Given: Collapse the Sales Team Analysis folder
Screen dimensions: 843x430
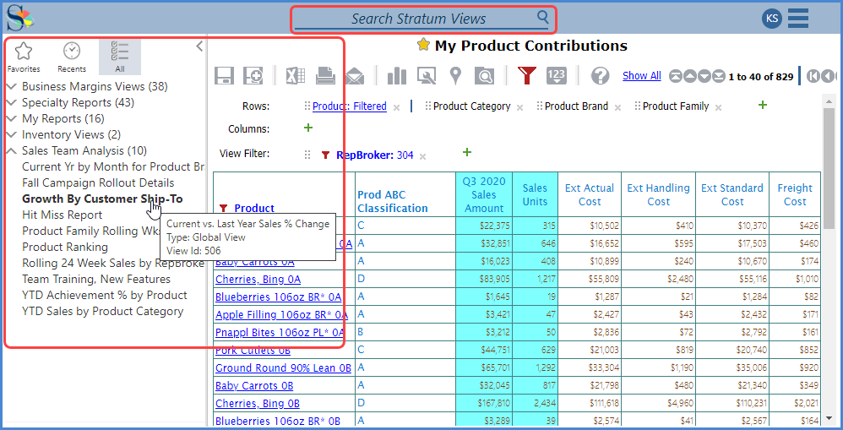Looking at the screenshot, I should click(12, 151).
